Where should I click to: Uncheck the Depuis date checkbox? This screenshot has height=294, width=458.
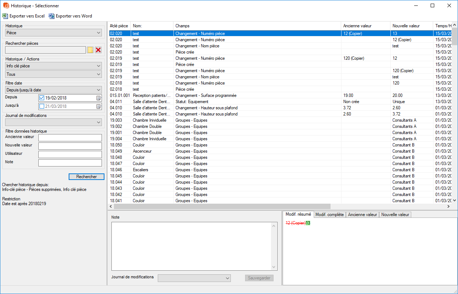pos(42,98)
